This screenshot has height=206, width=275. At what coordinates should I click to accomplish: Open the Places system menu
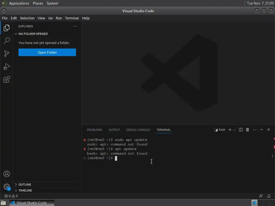coord(38,3)
